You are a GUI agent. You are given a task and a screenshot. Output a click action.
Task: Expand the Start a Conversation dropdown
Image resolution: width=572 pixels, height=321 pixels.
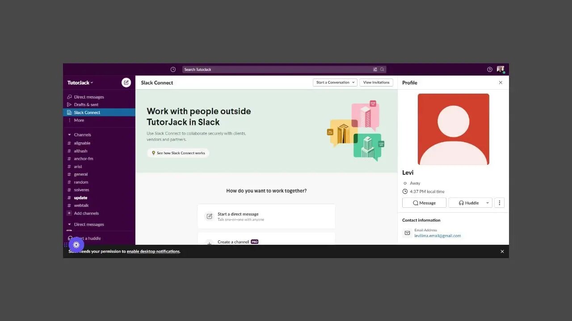coord(335,82)
